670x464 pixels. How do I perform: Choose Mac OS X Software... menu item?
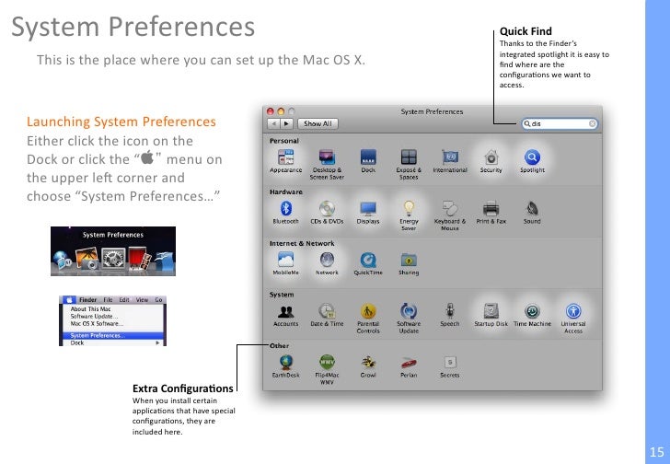click(x=113, y=323)
